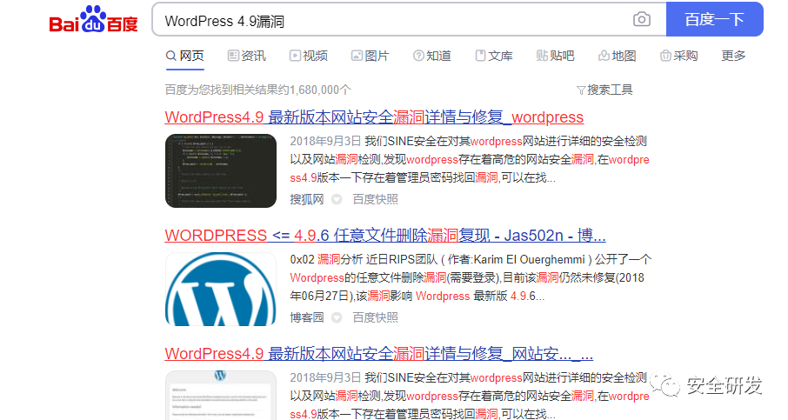Open first result WordPress4.9 最新版本网站安全漏洞详情与修复_wordpress
Screen dimensions: 788x420
click(374, 117)
